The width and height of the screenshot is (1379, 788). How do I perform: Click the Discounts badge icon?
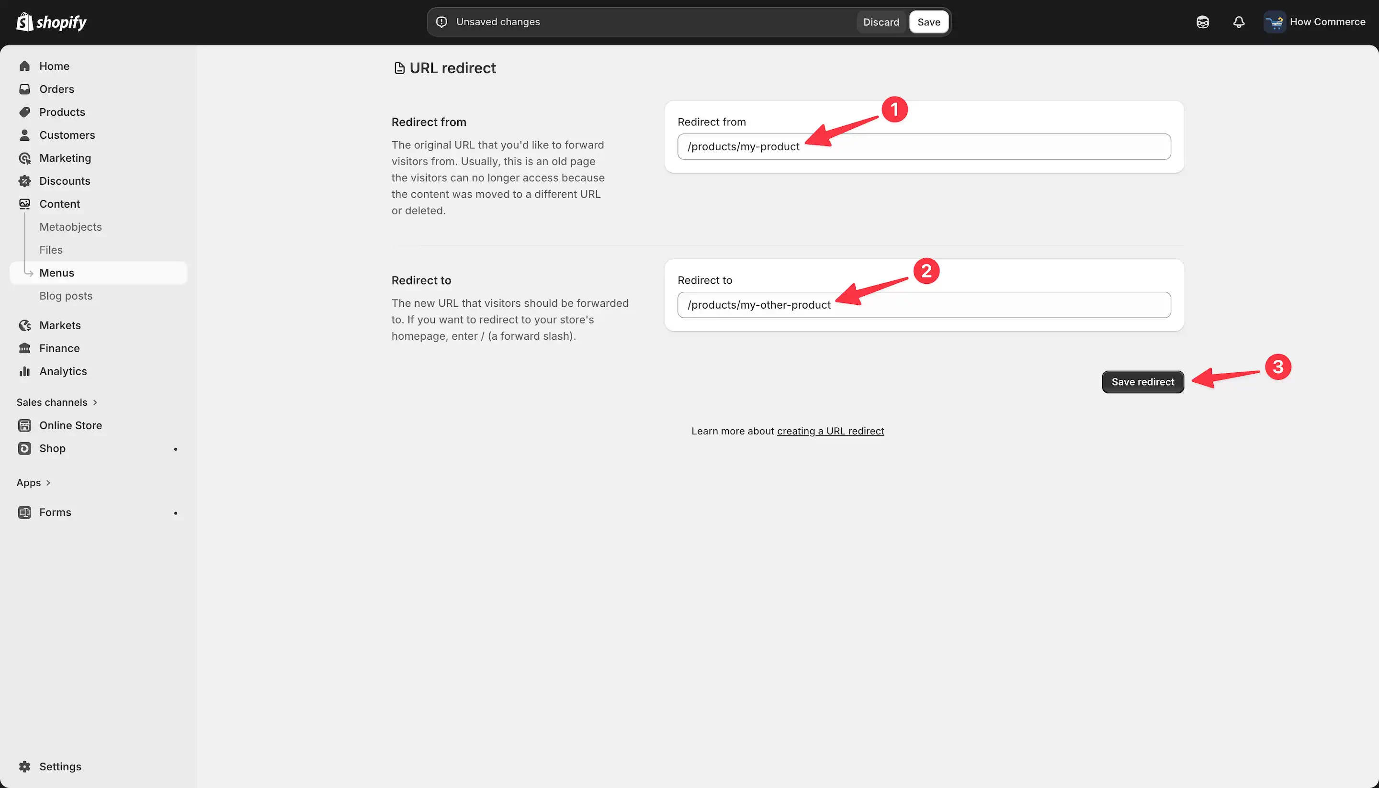pyautogui.click(x=24, y=181)
